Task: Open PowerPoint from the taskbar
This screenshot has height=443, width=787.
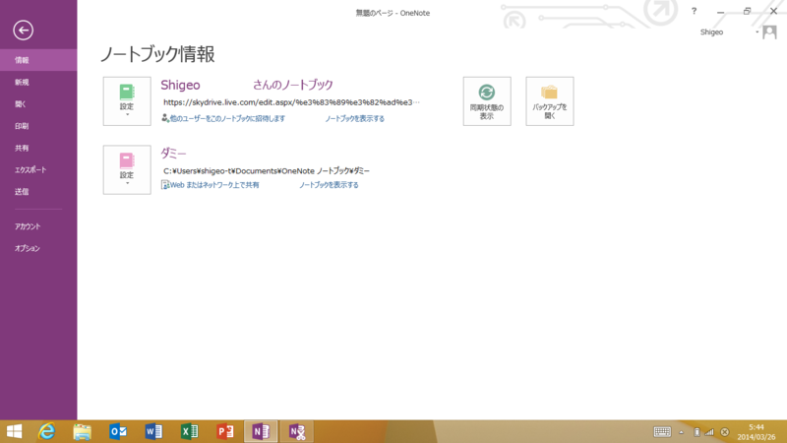Action: pyautogui.click(x=225, y=431)
